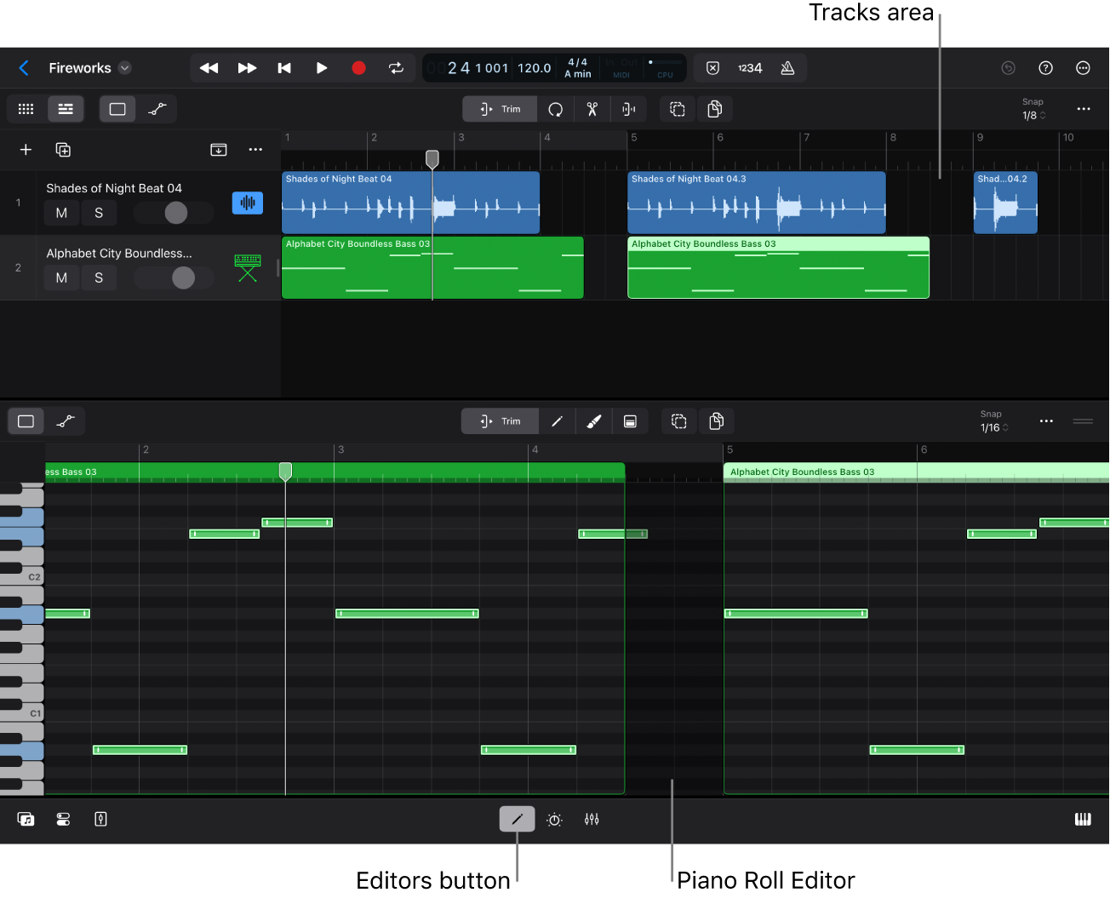Click the Editors pencil button
The image size is (1110, 904).
point(517,820)
